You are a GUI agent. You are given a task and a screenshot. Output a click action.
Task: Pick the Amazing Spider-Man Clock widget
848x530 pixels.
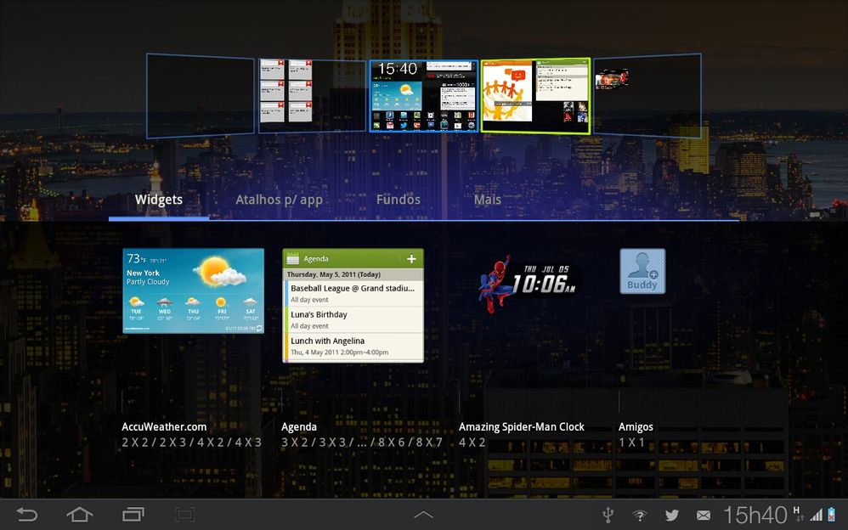pos(529,279)
